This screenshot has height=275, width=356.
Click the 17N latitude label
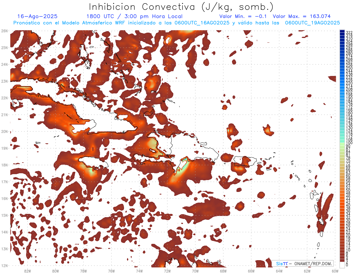click(4, 182)
